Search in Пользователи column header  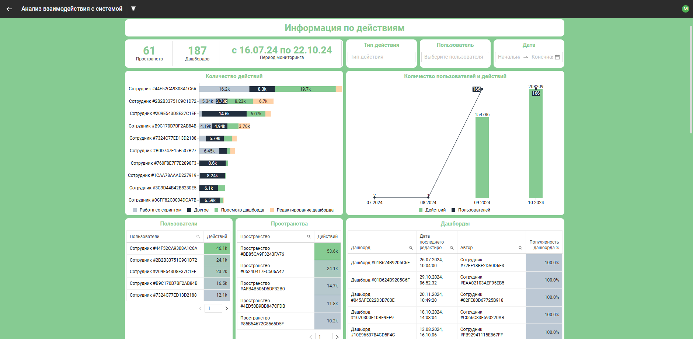tap(198, 237)
